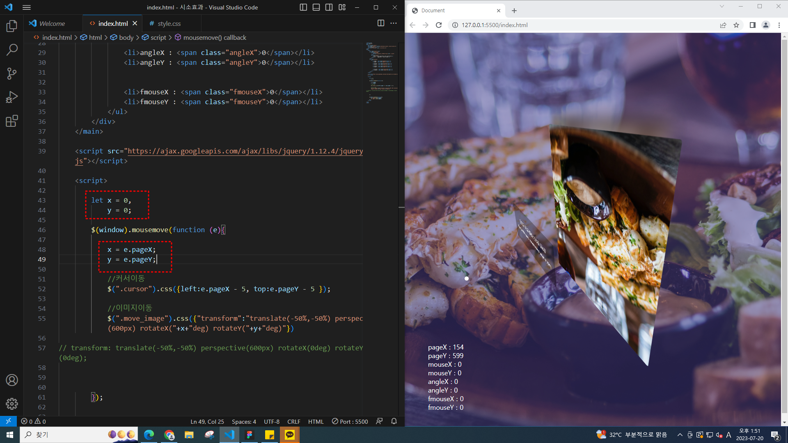Open the Explorer view in activity bar
788x443 pixels.
(x=11, y=26)
